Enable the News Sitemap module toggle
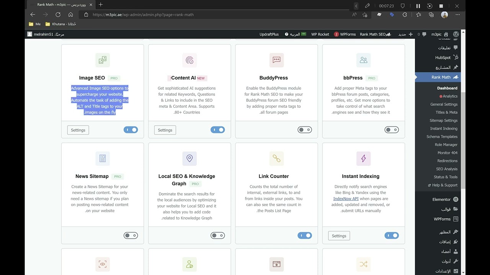This screenshot has height=275, width=490. pyautogui.click(x=131, y=235)
